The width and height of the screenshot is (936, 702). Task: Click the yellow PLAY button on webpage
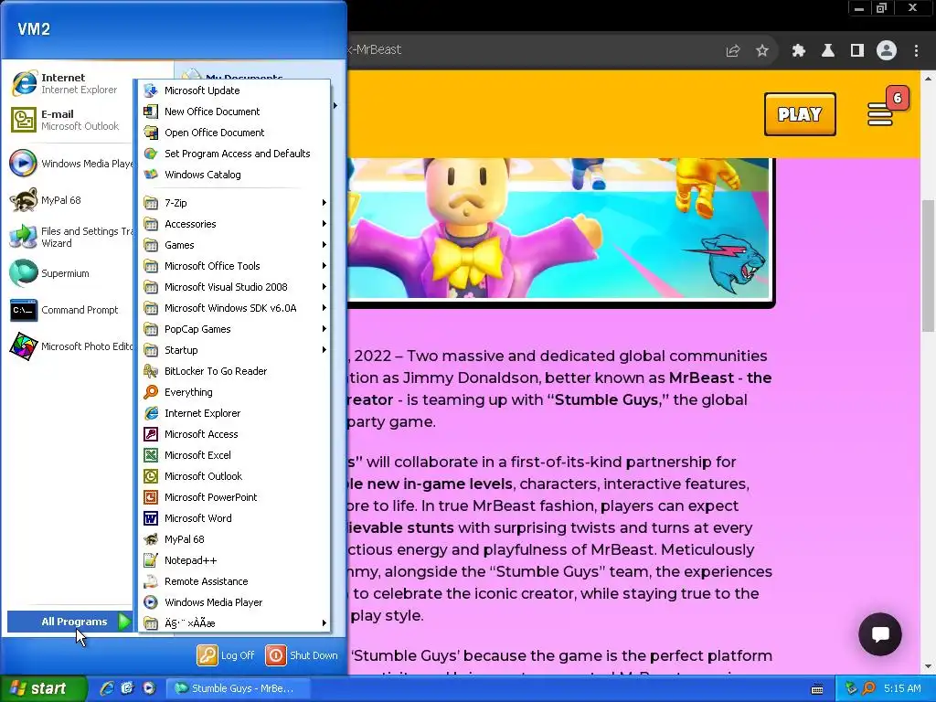[x=800, y=114]
